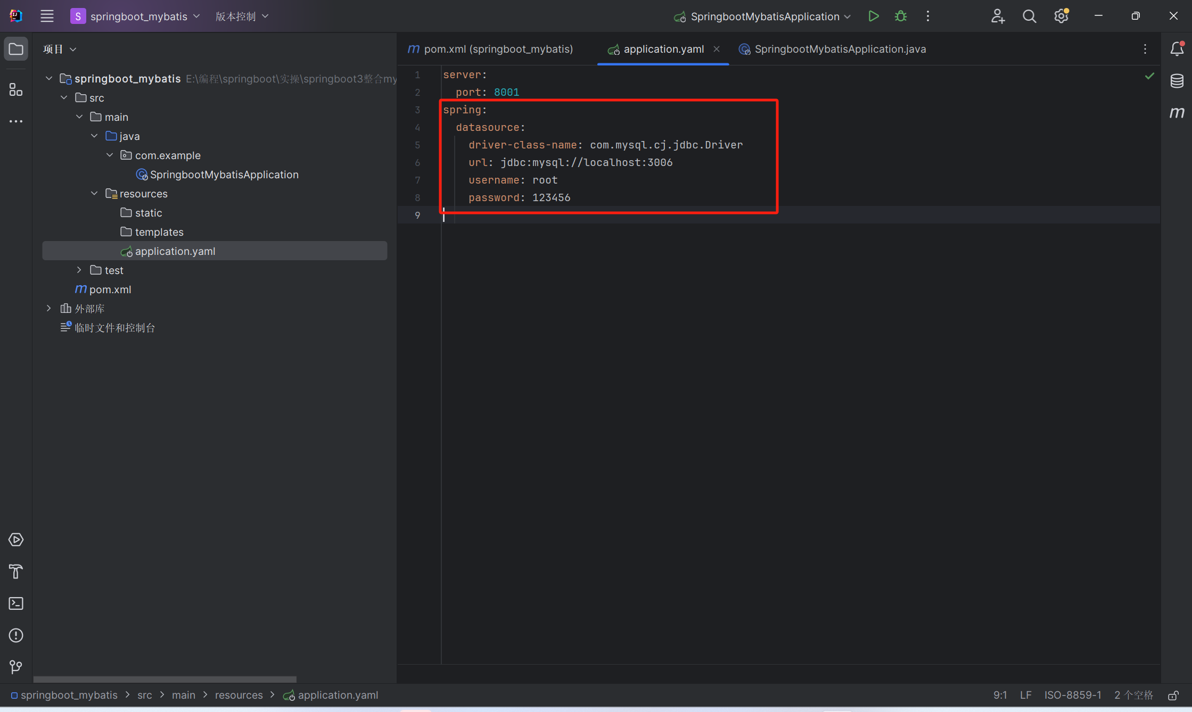Open the Structure tool window

tap(16, 89)
